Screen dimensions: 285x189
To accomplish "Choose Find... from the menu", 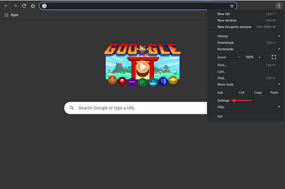I will [245, 78].
